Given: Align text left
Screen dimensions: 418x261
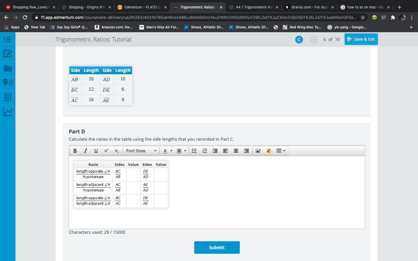Looking at the screenshot, I should pyautogui.click(x=226, y=151).
